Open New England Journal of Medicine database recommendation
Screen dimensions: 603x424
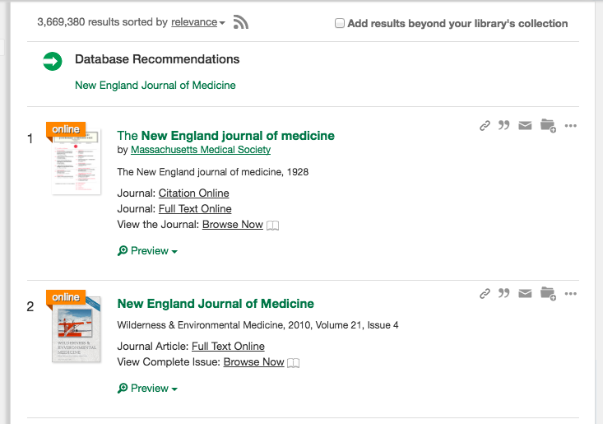tap(155, 86)
